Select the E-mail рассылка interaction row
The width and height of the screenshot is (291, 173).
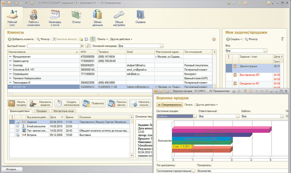(70, 126)
